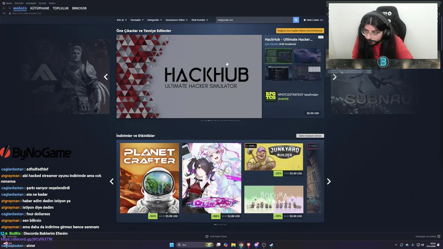This screenshot has width=443, height=249.
Task: Expand the Göz at dropdown
Action: click(x=122, y=20)
